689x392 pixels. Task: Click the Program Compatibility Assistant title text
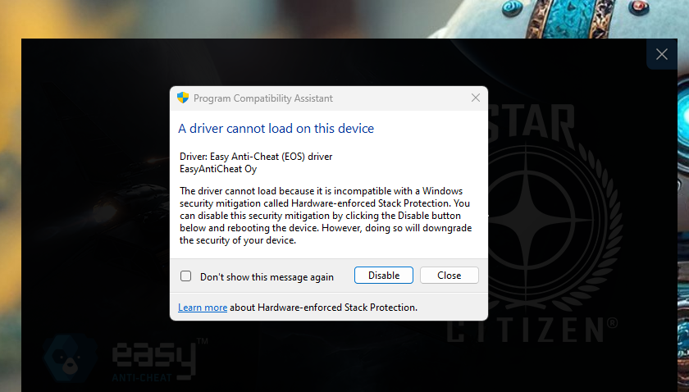click(262, 98)
